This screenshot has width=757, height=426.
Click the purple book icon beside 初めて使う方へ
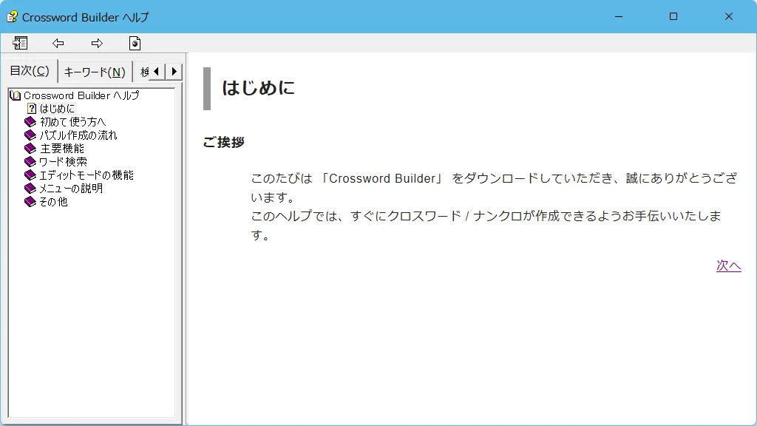point(30,122)
